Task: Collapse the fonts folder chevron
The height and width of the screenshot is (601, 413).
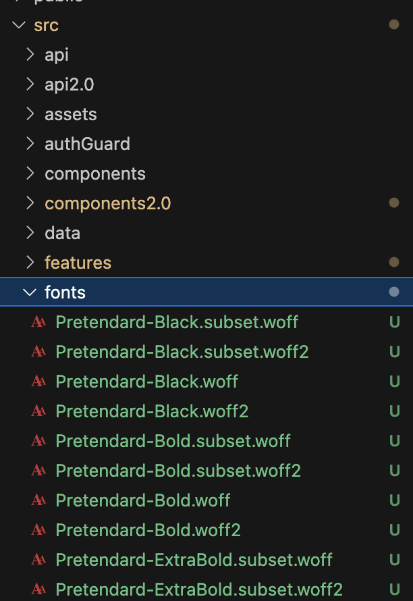Action: click(x=30, y=292)
